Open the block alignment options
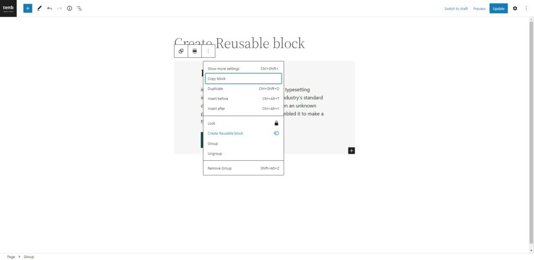 pyautogui.click(x=195, y=51)
